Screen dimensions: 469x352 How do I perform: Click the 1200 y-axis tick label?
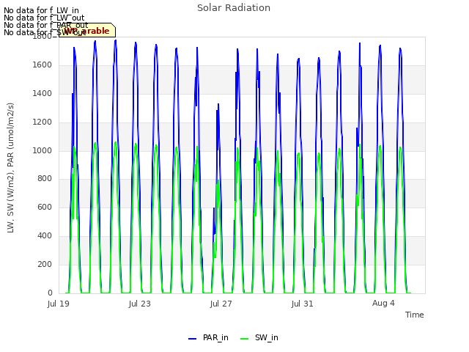click(43, 122)
